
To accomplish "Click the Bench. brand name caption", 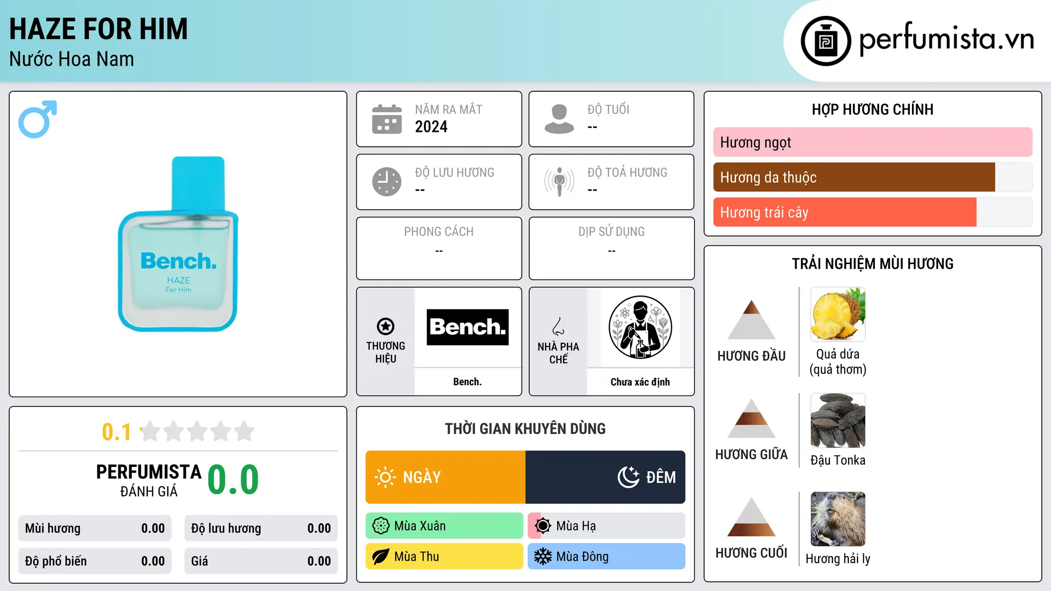I will click(468, 382).
